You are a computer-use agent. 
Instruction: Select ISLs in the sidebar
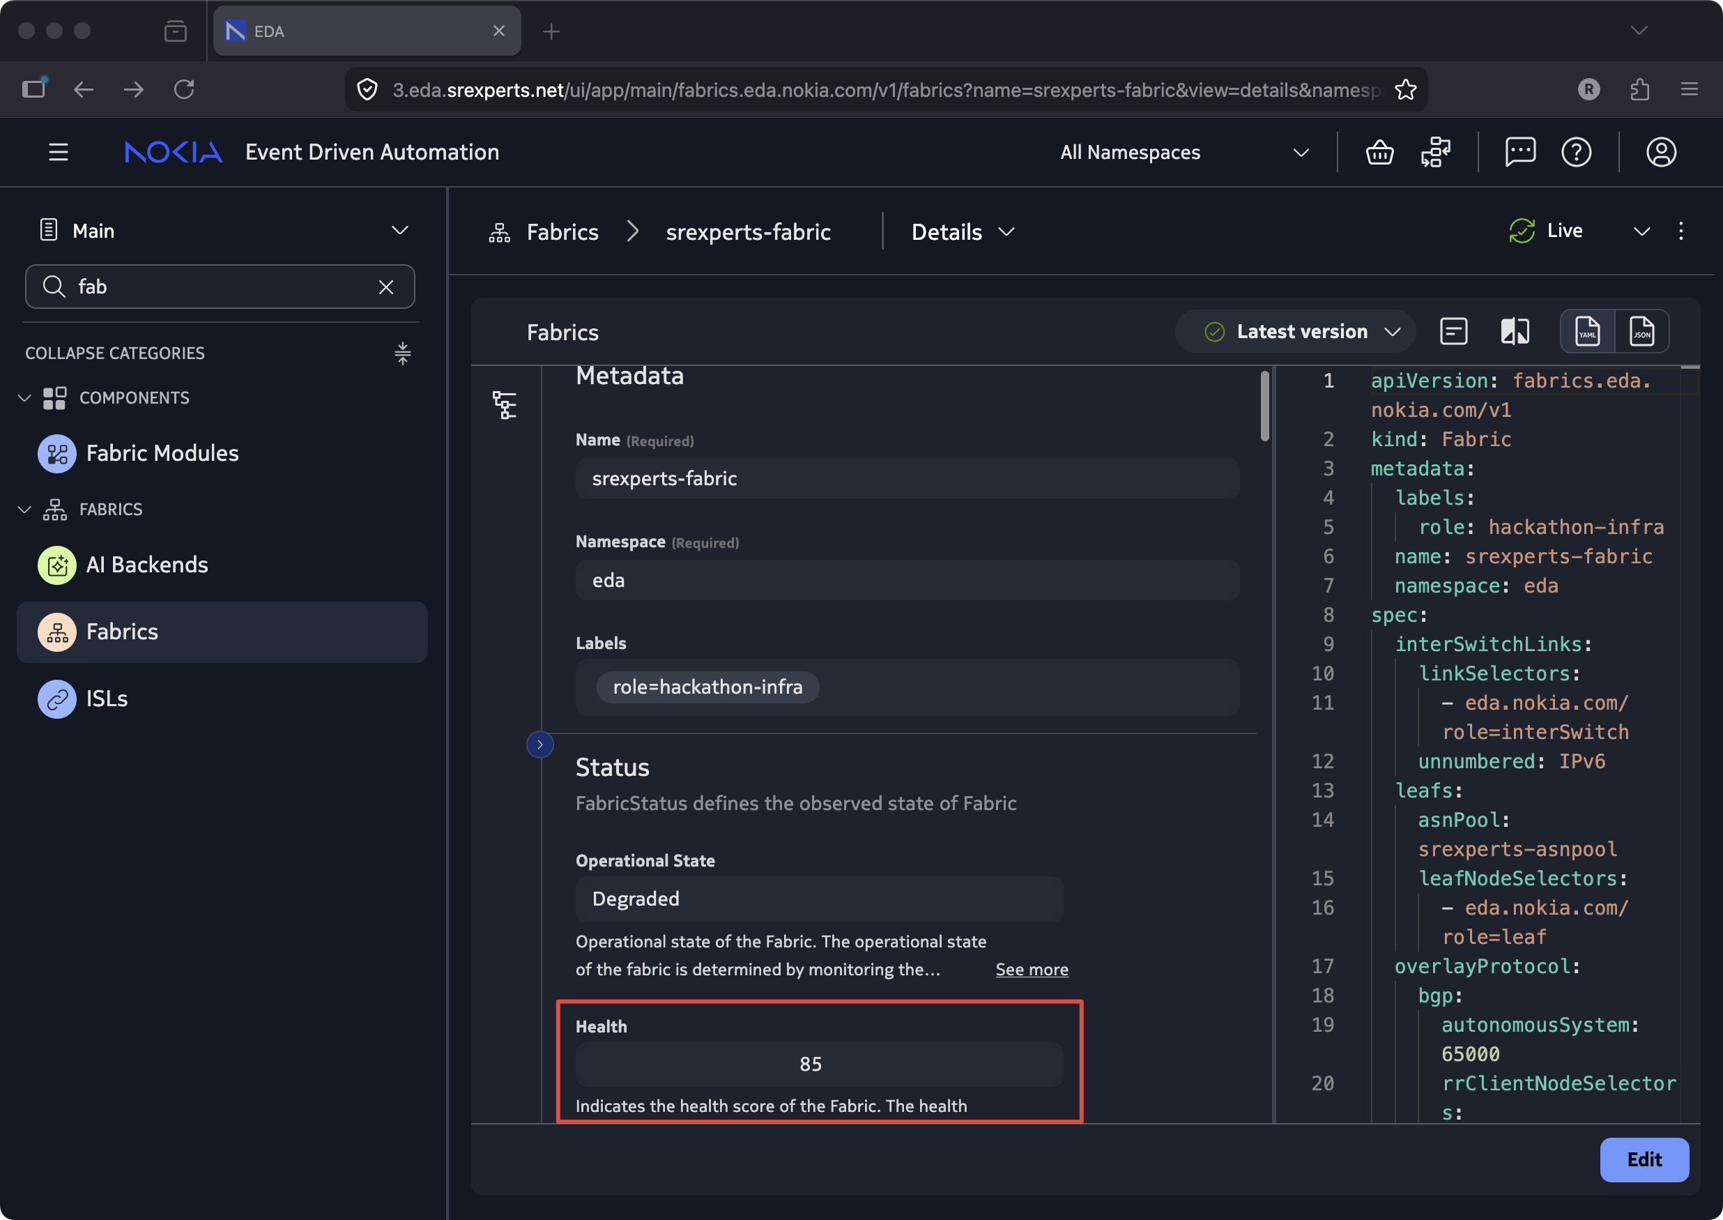222,699
